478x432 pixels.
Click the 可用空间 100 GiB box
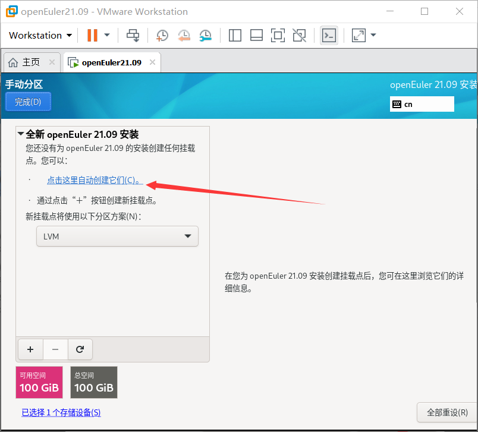tap(39, 382)
